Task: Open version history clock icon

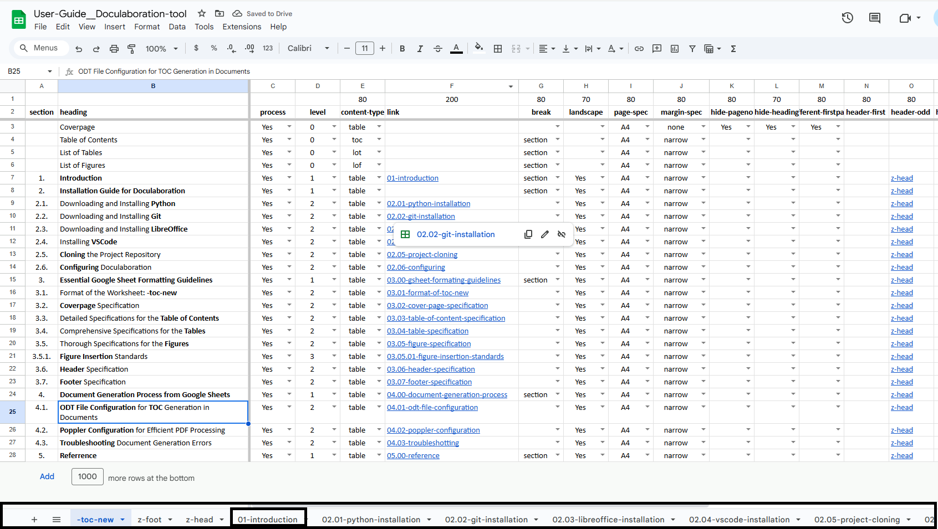Action: (848, 18)
